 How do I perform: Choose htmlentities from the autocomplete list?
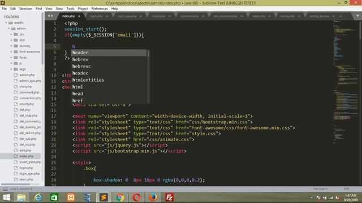coord(109,80)
